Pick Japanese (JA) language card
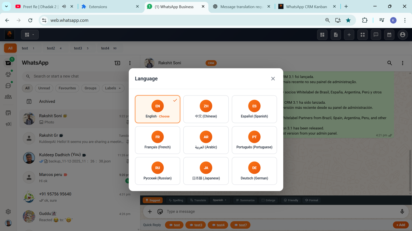The height and width of the screenshot is (231, 412). click(206, 171)
